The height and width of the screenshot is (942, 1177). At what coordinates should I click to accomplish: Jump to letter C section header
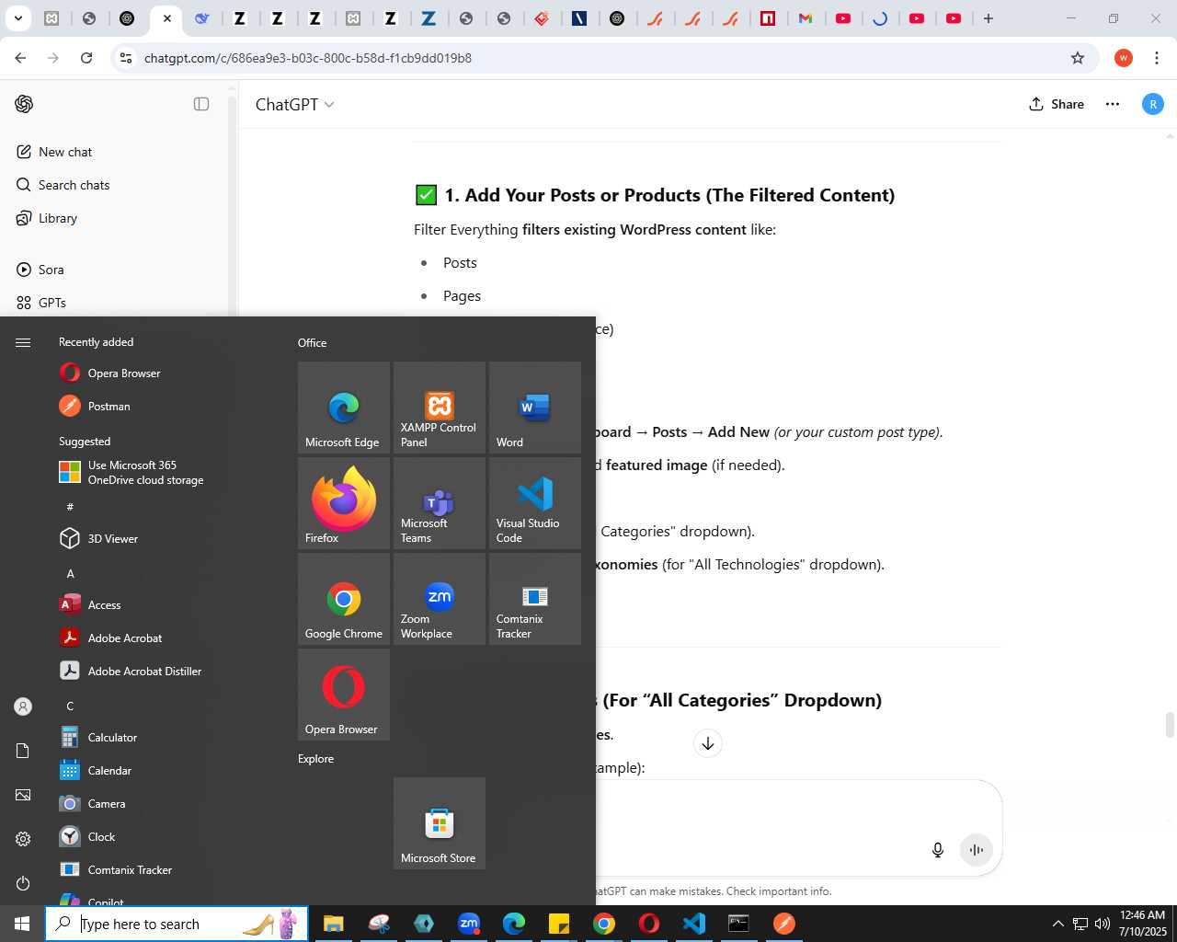pos(70,706)
